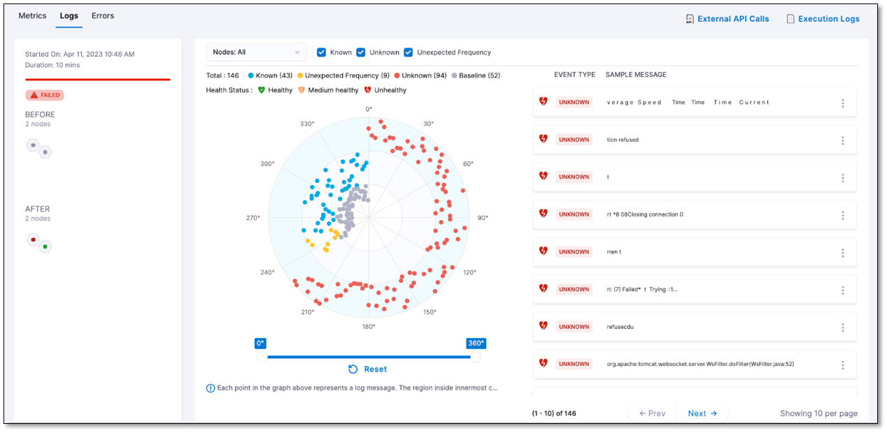Image resolution: width=887 pixels, height=433 pixels.
Task: Open three-dot menu for 'verage Speed' message
Action: click(x=842, y=103)
